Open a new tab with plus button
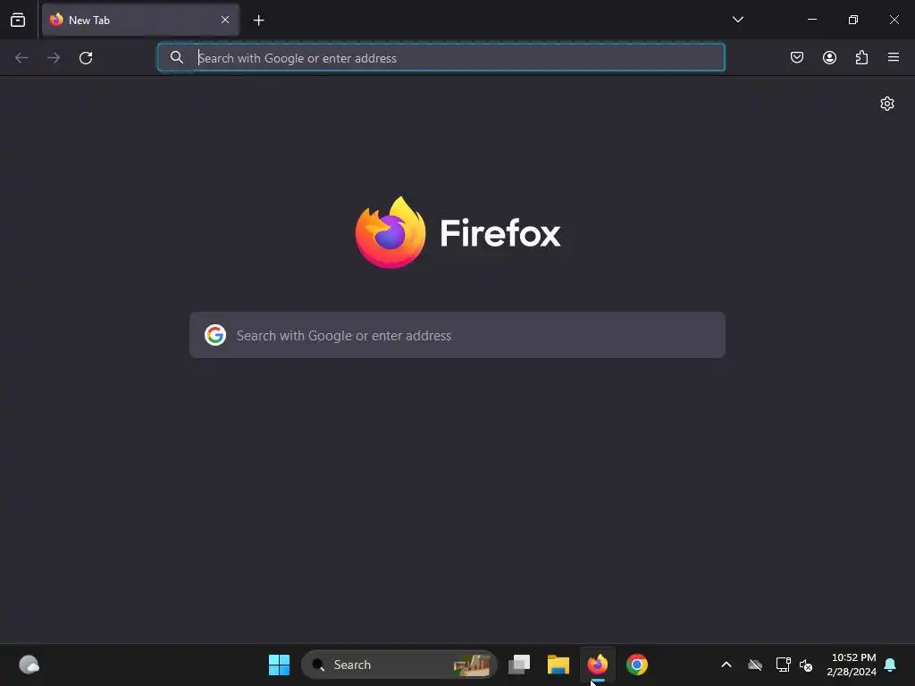This screenshot has height=686, width=915. pyautogui.click(x=258, y=21)
